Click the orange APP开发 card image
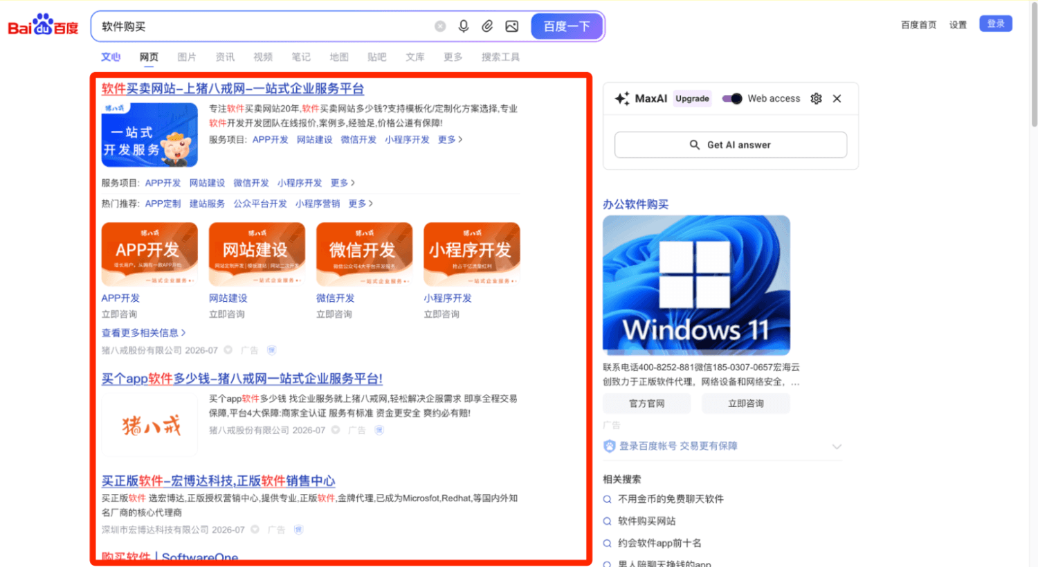The width and height of the screenshot is (1038, 567). click(x=149, y=254)
